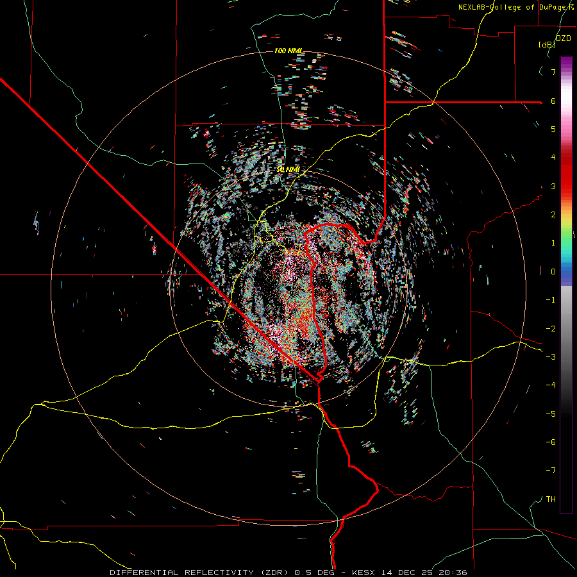The width and height of the screenshot is (577, 577).
Task: Click the positive 5 scale tick label
Action: 553,129
